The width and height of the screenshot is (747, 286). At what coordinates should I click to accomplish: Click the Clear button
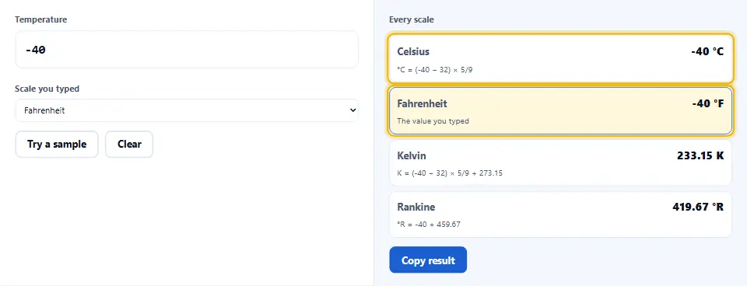129,145
